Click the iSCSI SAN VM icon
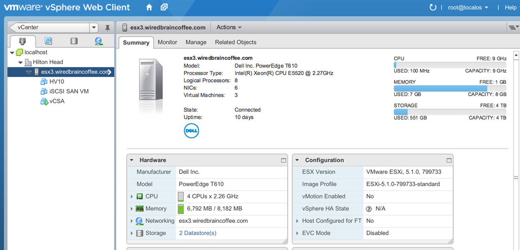The height and width of the screenshot is (250, 520). [x=44, y=91]
